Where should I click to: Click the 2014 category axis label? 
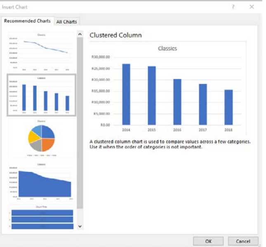pyautogui.click(x=126, y=130)
